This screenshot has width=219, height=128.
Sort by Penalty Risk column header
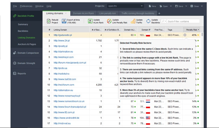click(x=192, y=30)
